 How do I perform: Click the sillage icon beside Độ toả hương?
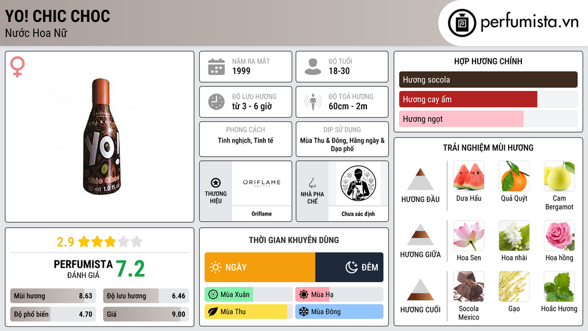click(313, 102)
